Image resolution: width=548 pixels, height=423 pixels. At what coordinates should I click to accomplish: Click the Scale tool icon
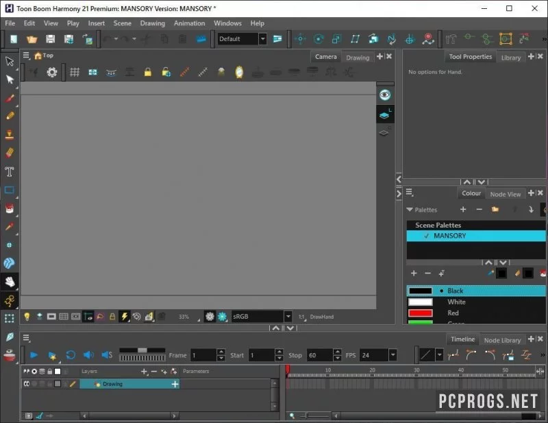pos(336,39)
